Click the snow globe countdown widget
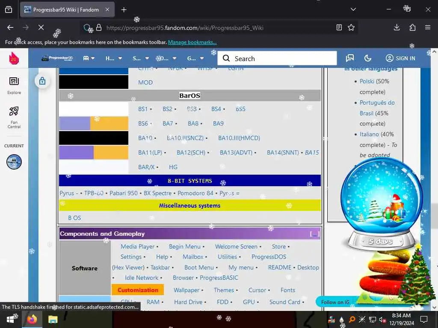Viewport: 438px width, 328px height. (x=381, y=204)
